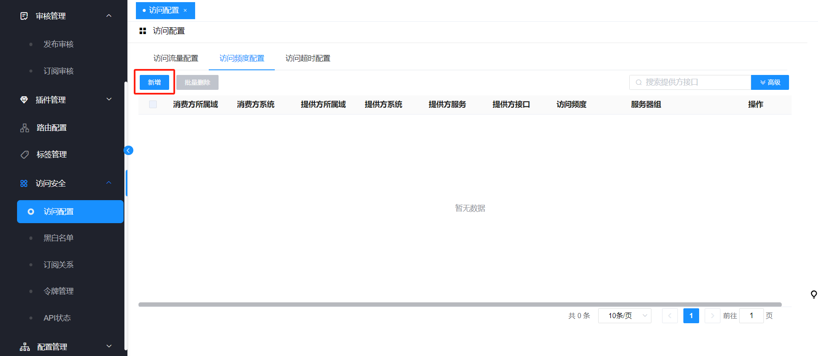Screen dimensions: 818x356
Task: Click the 共 0 条 total count text
Action: 579,316
